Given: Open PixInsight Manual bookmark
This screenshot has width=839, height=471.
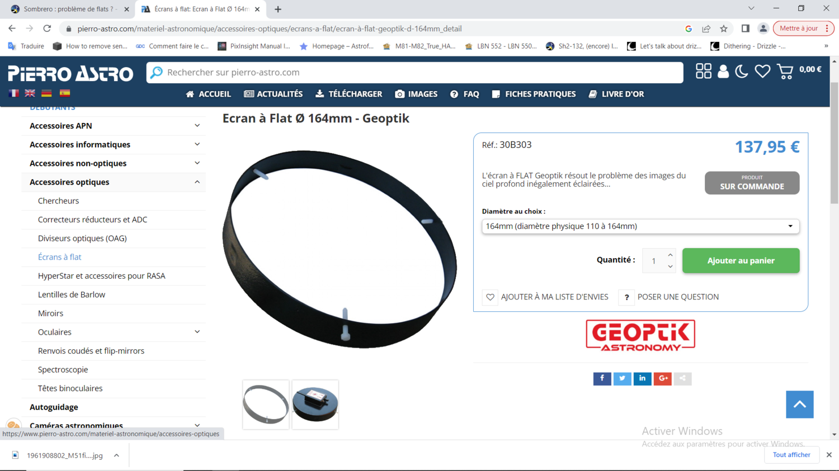Looking at the screenshot, I should click(x=254, y=46).
